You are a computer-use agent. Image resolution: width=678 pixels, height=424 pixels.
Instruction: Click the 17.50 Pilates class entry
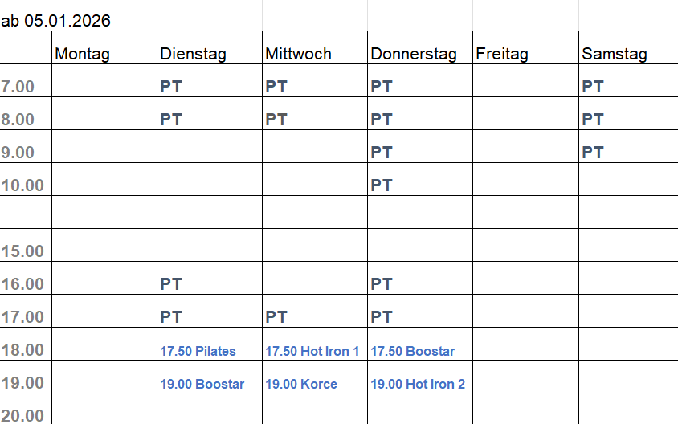(x=198, y=351)
